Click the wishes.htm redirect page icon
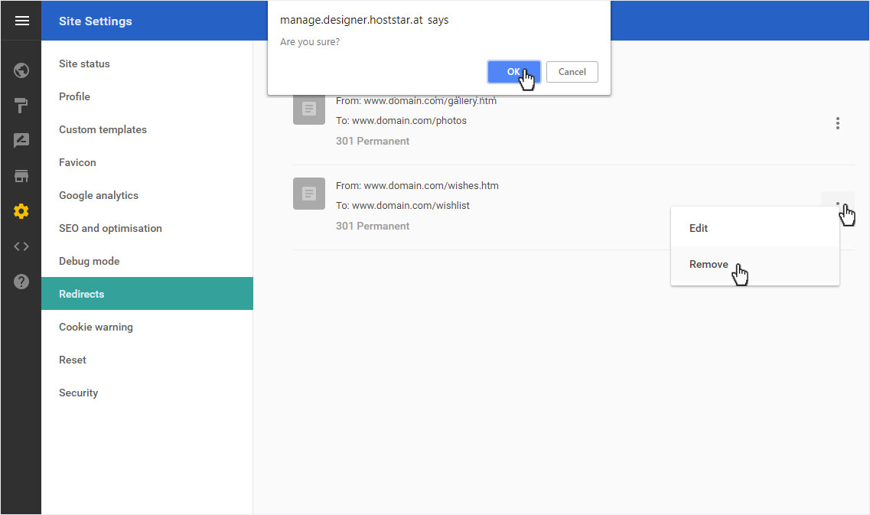 click(309, 194)
